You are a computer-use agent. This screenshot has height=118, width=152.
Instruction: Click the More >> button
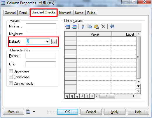(13, 112)
